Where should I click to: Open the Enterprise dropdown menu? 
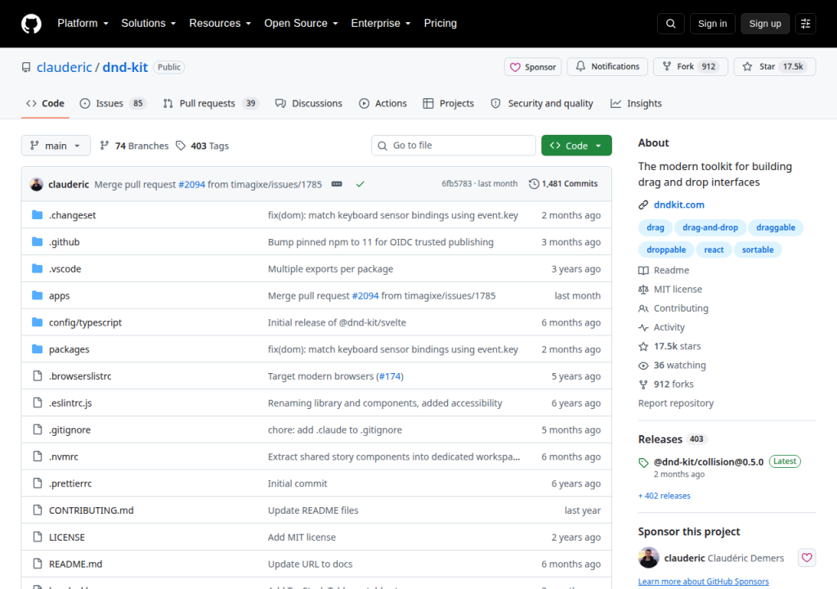tap(381, 24)
